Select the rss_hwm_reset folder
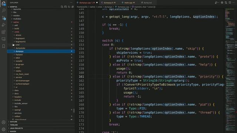Viewport: 237px width, 133px height. click(x=41, y=74)
